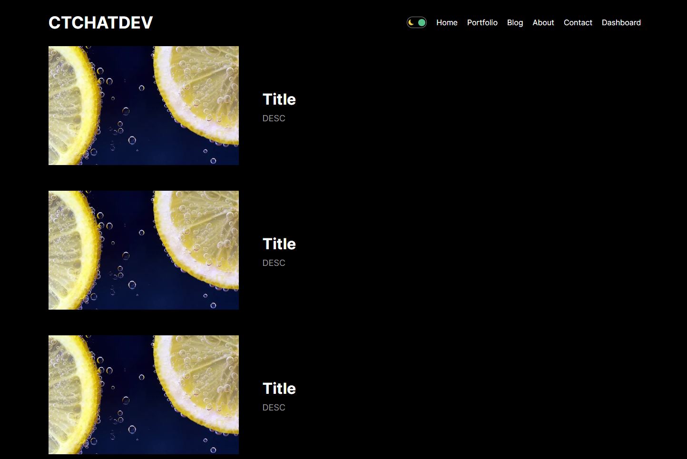The image size is (687, 459).
Task: Open the third blog post titled Title
Action: (279, 388)
